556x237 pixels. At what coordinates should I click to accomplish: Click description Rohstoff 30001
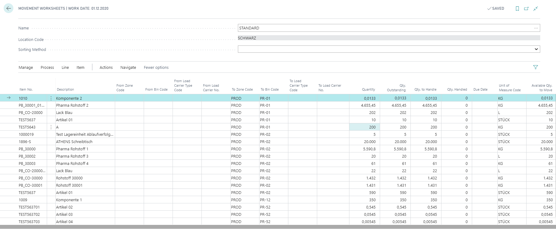tap(69, 185)
